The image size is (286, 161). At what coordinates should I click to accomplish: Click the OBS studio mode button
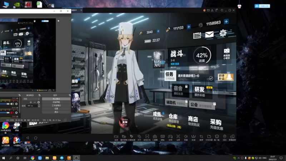click(56, 105)
